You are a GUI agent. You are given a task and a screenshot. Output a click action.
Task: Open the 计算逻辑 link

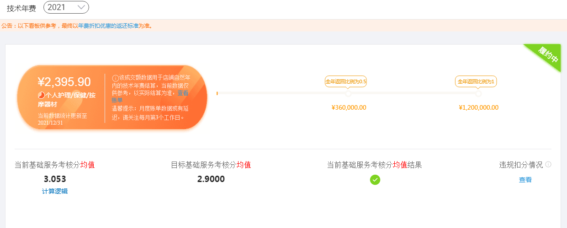tap(55, 191)
